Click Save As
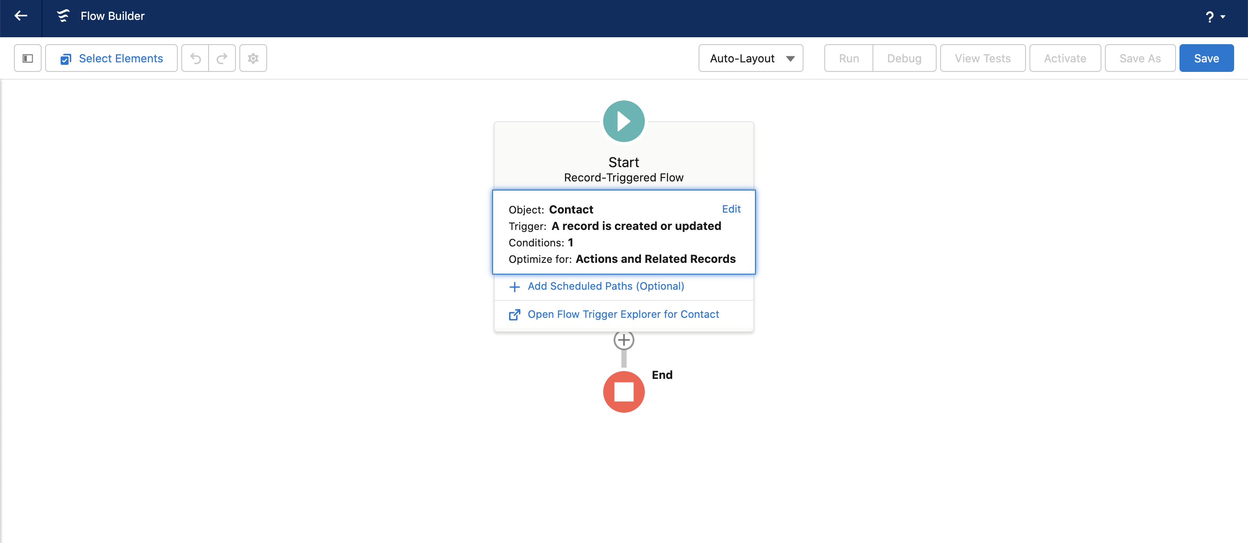Image resolution: width=1248 pixels, height=543 pixels. click(x=1140, y=58)
